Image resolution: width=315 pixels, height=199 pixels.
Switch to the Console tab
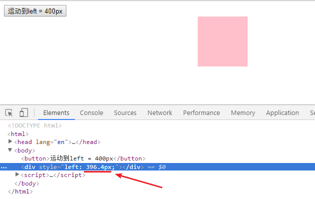pyautogui.click(x=91, y=112)
